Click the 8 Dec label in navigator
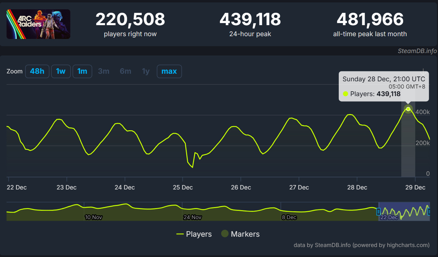The width and height of the screenshot is (438, 257). (x=289, y=217)
